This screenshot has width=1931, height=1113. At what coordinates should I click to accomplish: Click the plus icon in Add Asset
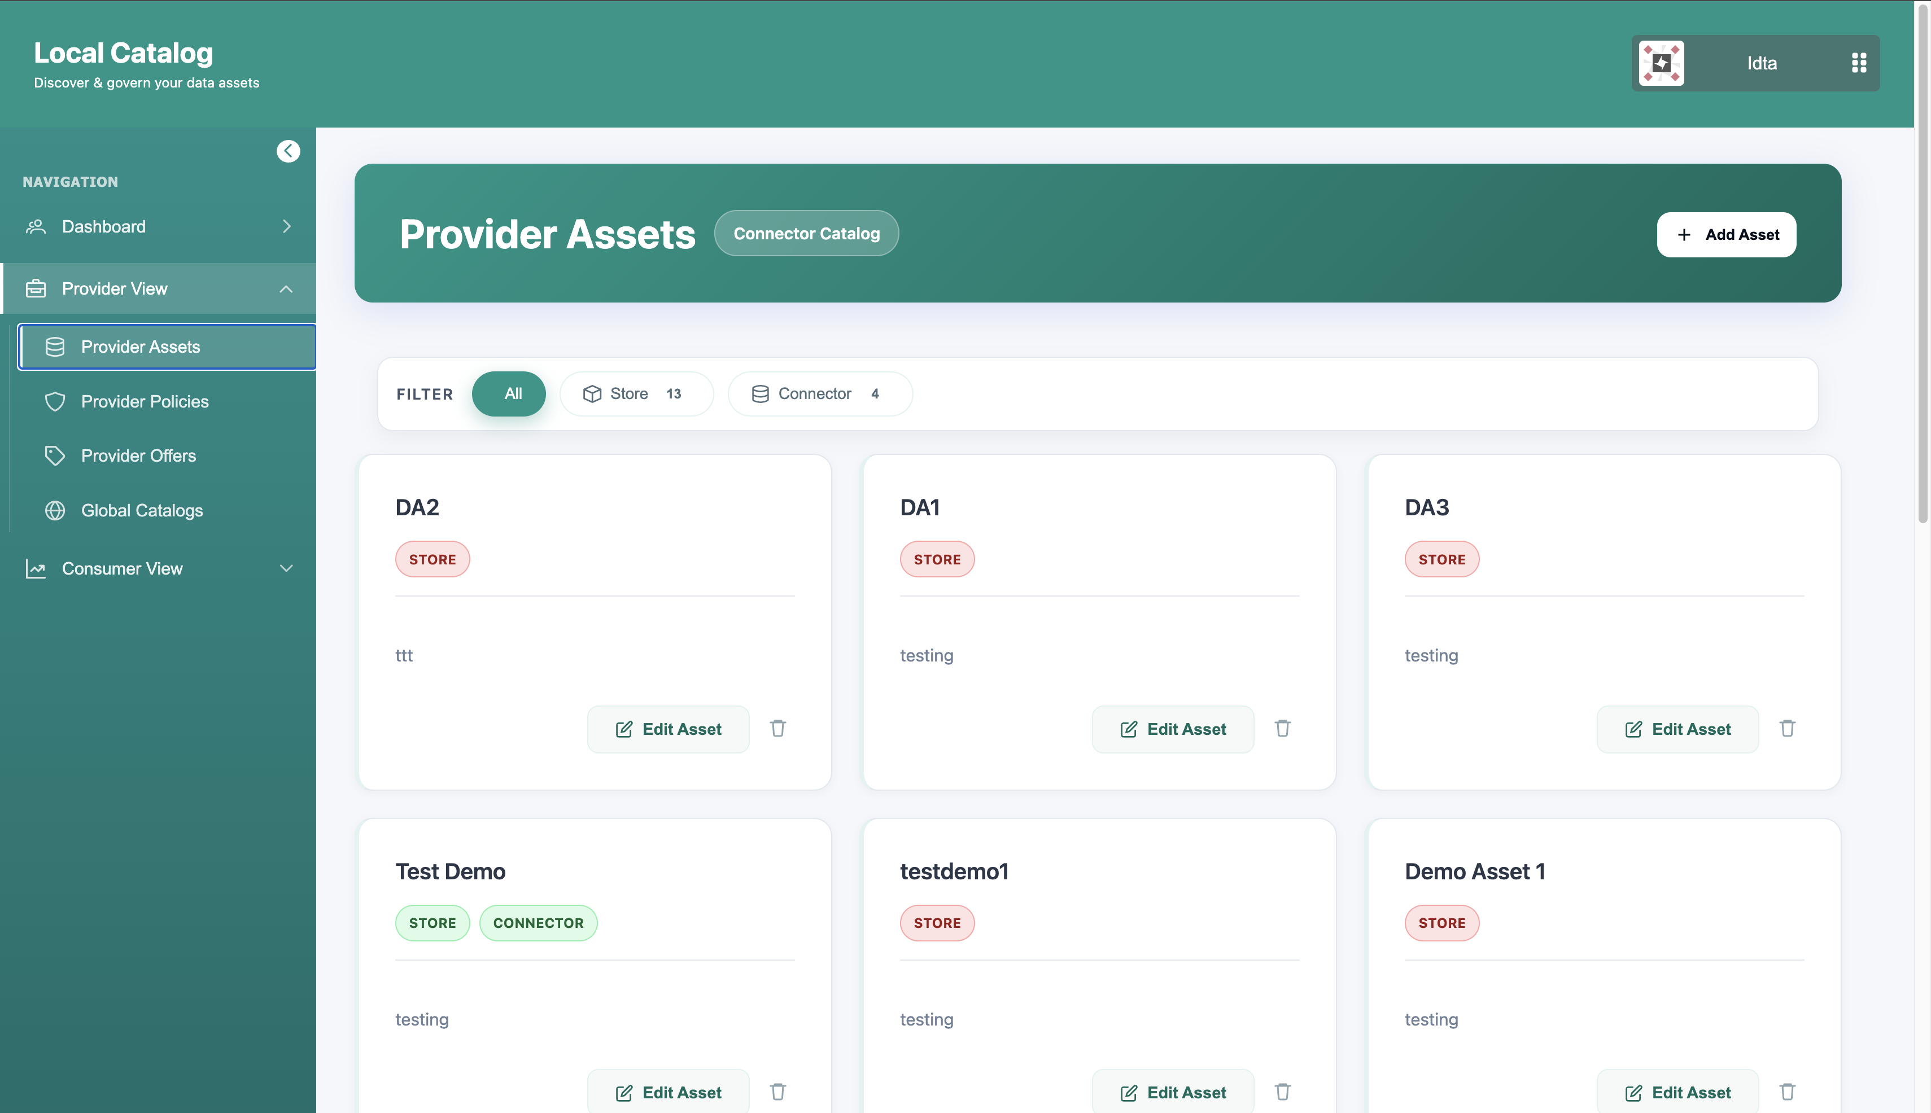coord(1684,235)
